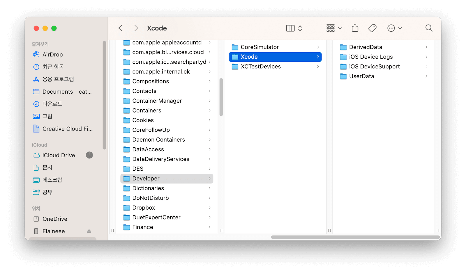Select the DerivedData folder
Image resolution: width=466 pixels, height=273 pixels.
click(x=384, y=47)
